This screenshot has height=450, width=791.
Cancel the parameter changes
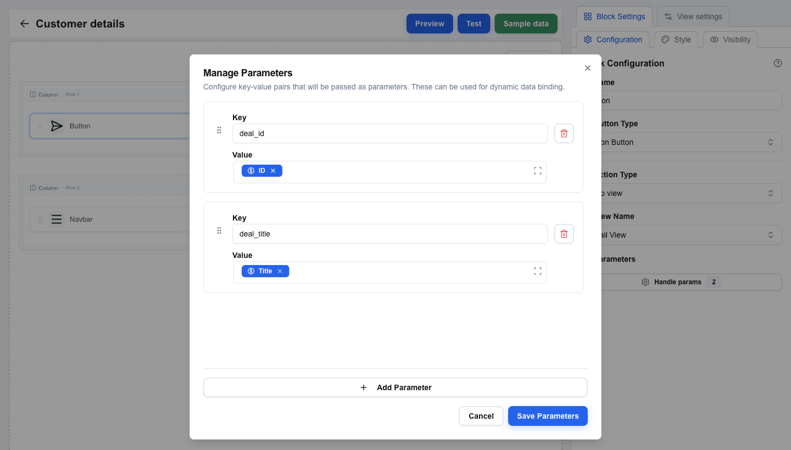click(x=481, y=416)
